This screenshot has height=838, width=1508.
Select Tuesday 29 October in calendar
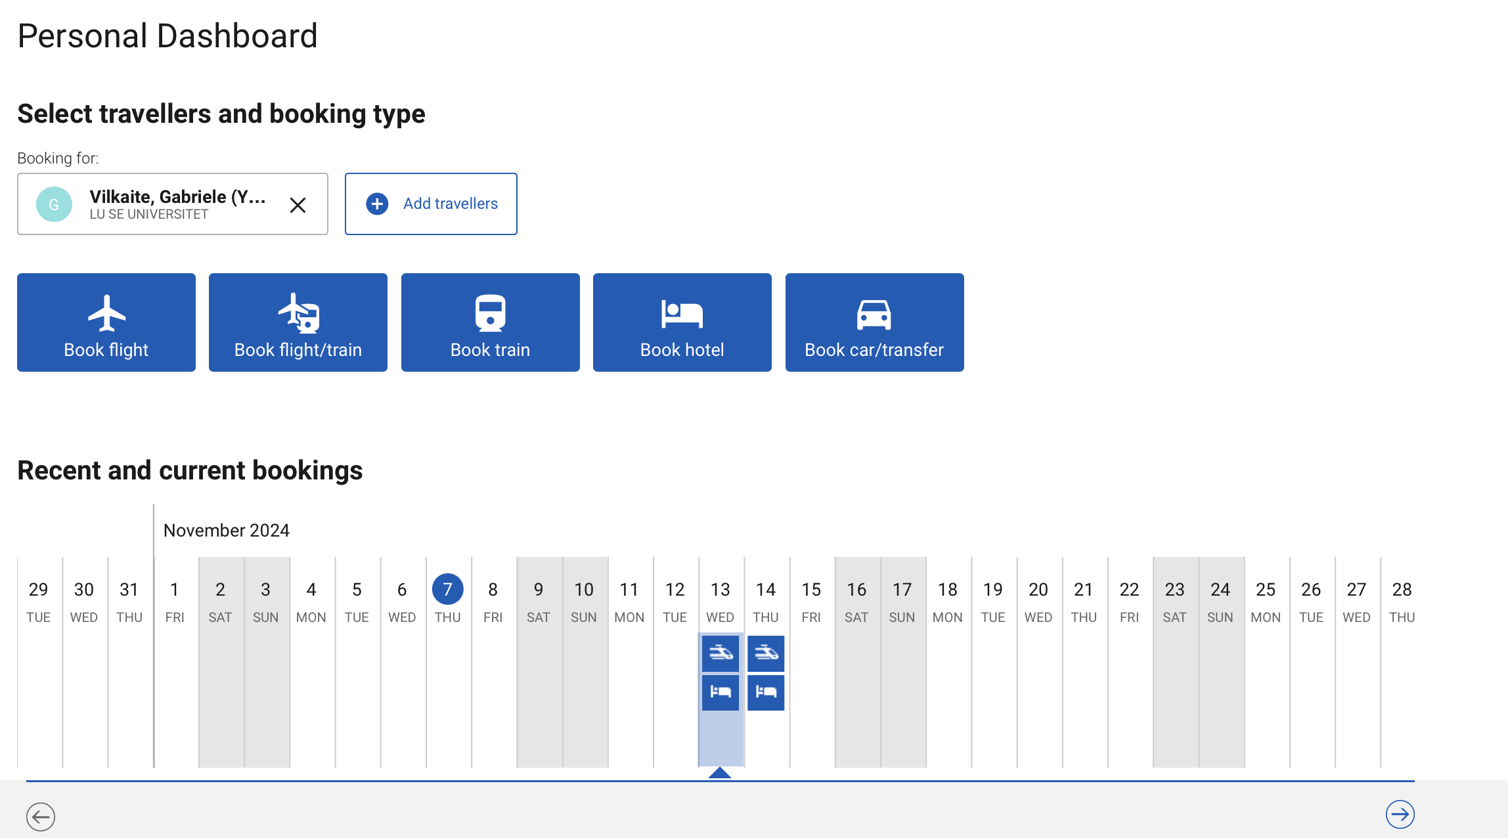(39, 600)
